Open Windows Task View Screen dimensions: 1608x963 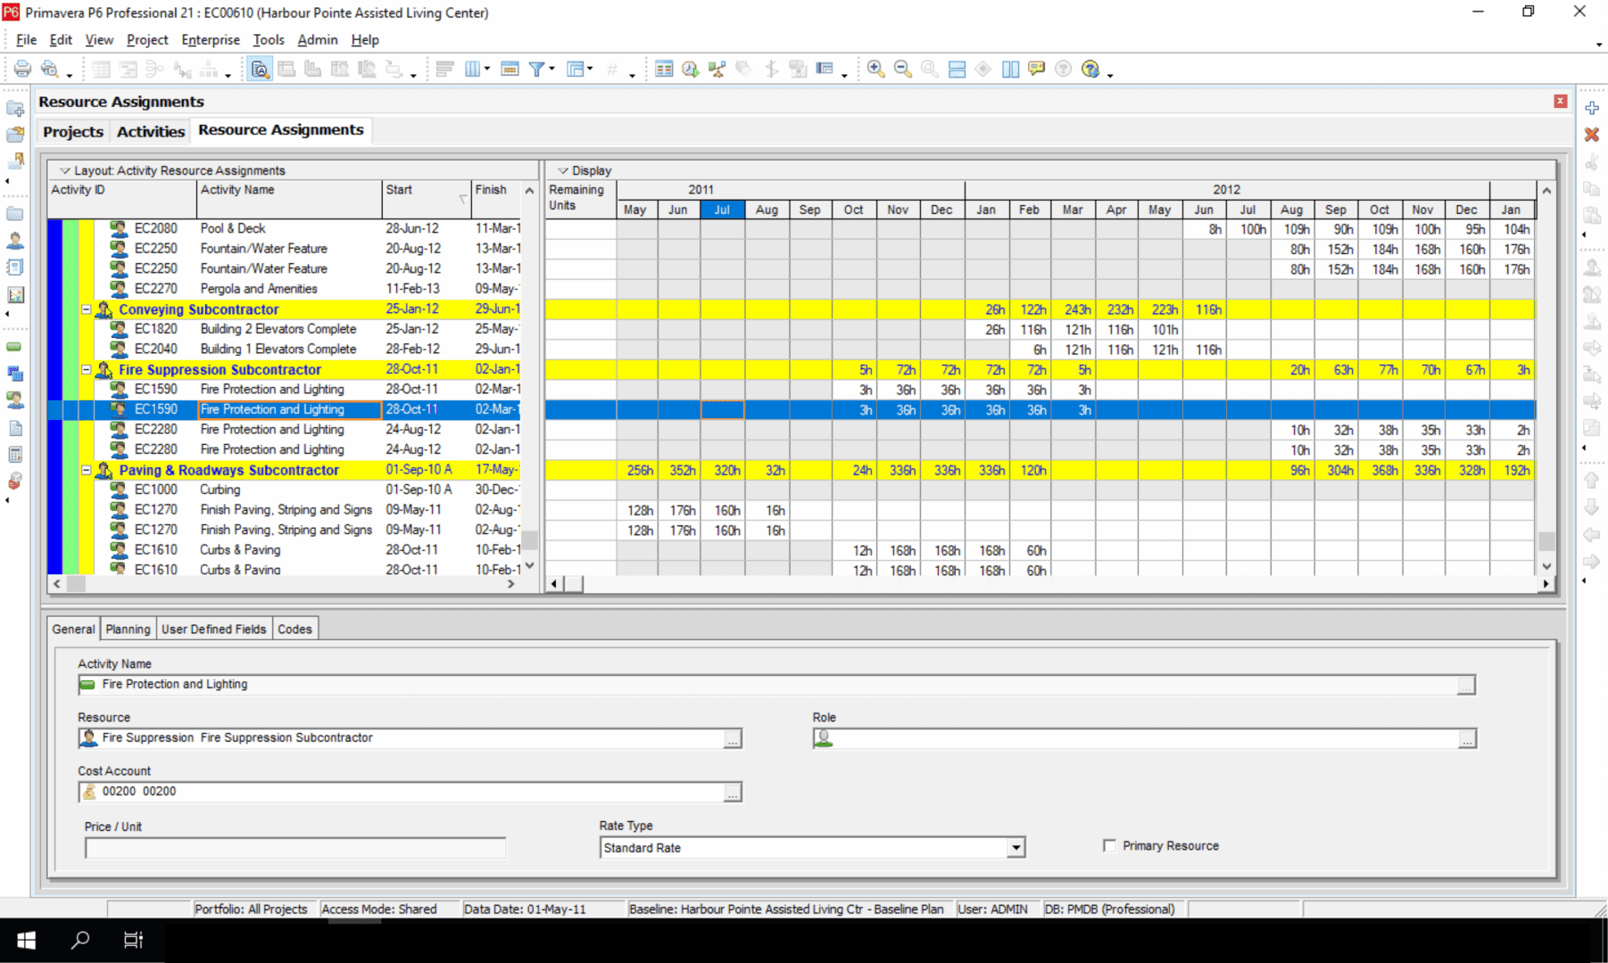133,940
